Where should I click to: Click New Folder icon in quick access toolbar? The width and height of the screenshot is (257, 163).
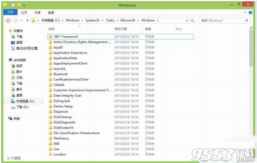19,6
